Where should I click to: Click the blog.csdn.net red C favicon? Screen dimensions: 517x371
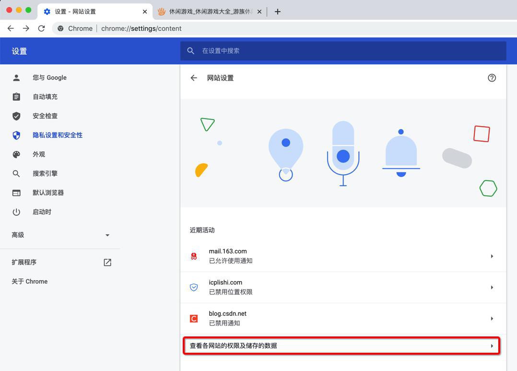point(194,319)
